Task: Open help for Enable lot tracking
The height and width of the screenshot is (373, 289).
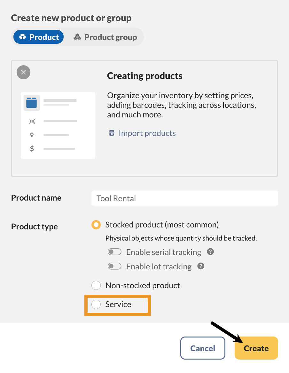Action: 200,266
